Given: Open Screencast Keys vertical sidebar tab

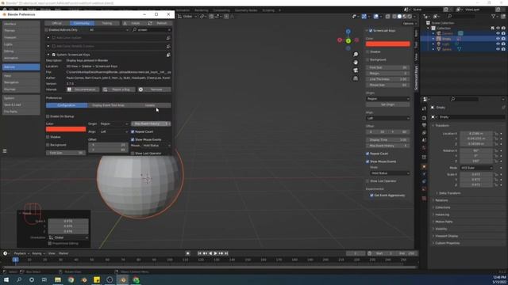Looking at the screenshot, I should [416, 78].
